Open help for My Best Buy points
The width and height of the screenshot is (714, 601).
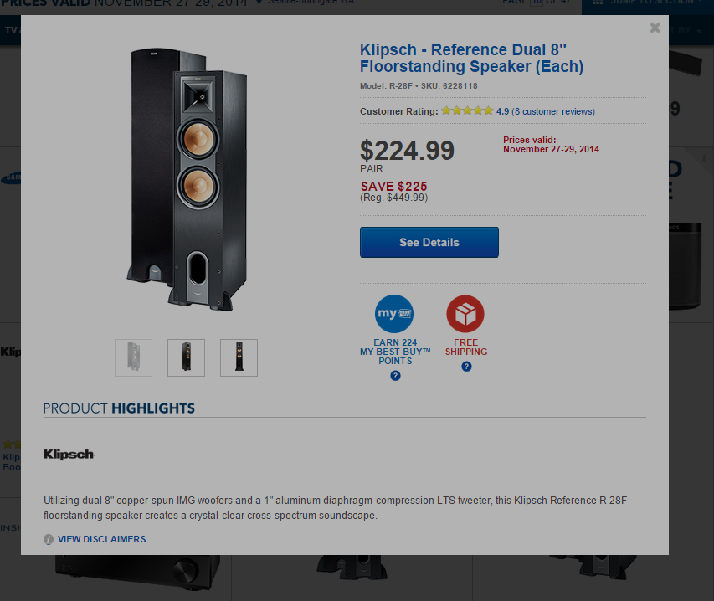coord(395,376)
